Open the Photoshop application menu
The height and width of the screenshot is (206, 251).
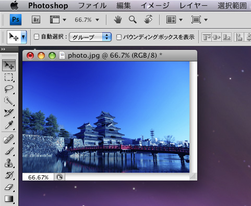tap(48, 6)
